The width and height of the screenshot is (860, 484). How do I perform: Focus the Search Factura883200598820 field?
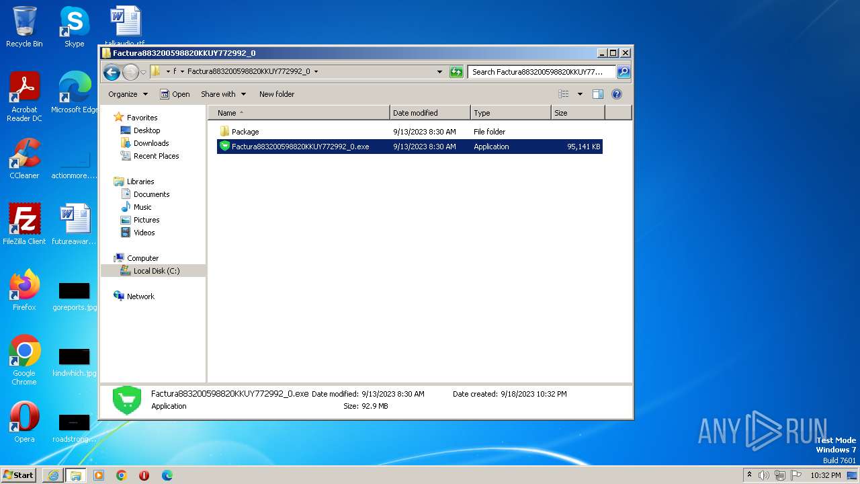[x=542, y=72]
